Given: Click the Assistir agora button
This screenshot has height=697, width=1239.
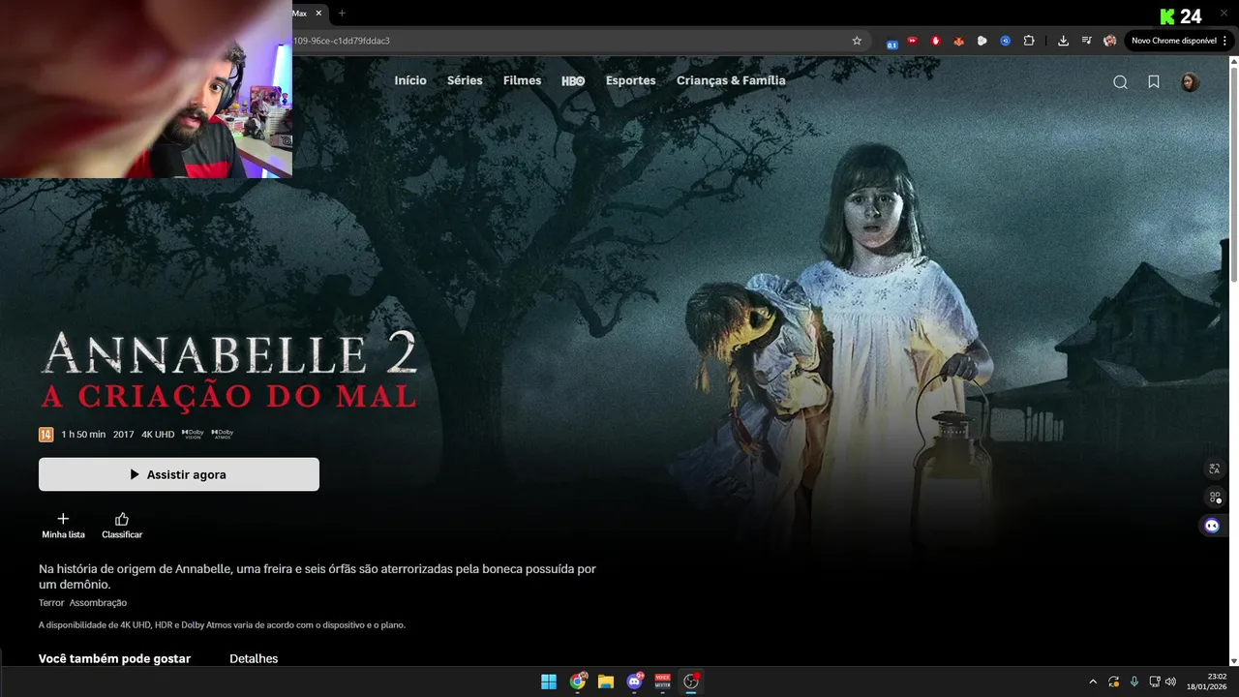Looking at the screenshot, I should (179, 474).
